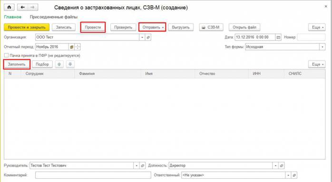The image size is (332, 182).
Task: Click Провести и закрыть button
Action: [27, 27]
